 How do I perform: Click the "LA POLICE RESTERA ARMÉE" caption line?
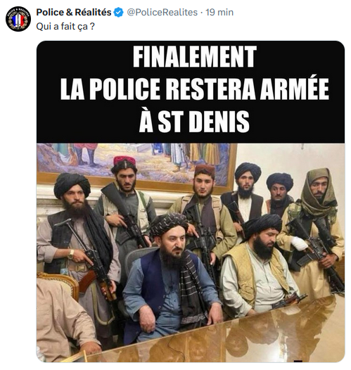click(x=195, y=89)
